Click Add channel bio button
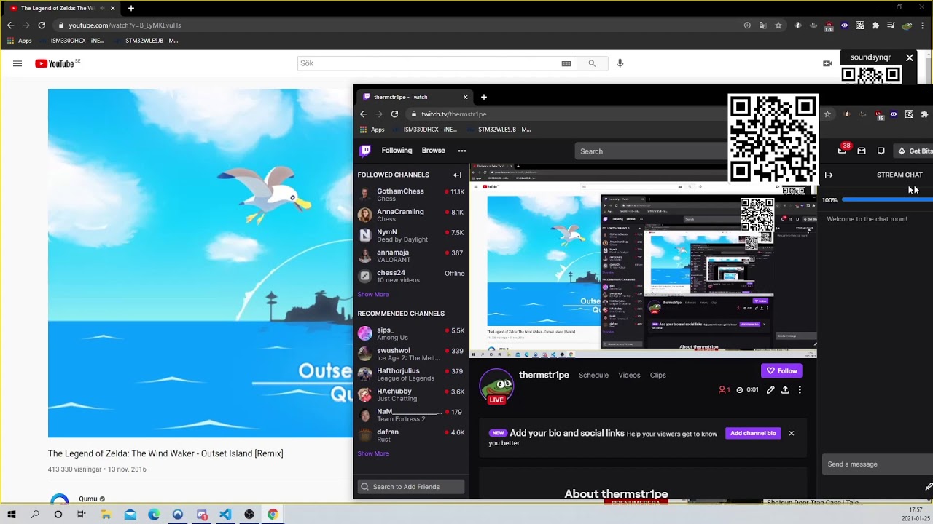The height and width of the screenshot is (524, 933). (x=753, y=433)
